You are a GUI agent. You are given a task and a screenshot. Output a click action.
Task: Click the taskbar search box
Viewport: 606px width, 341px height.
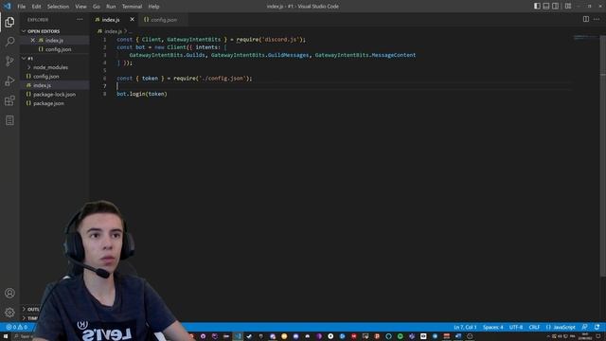click(24, 337)
